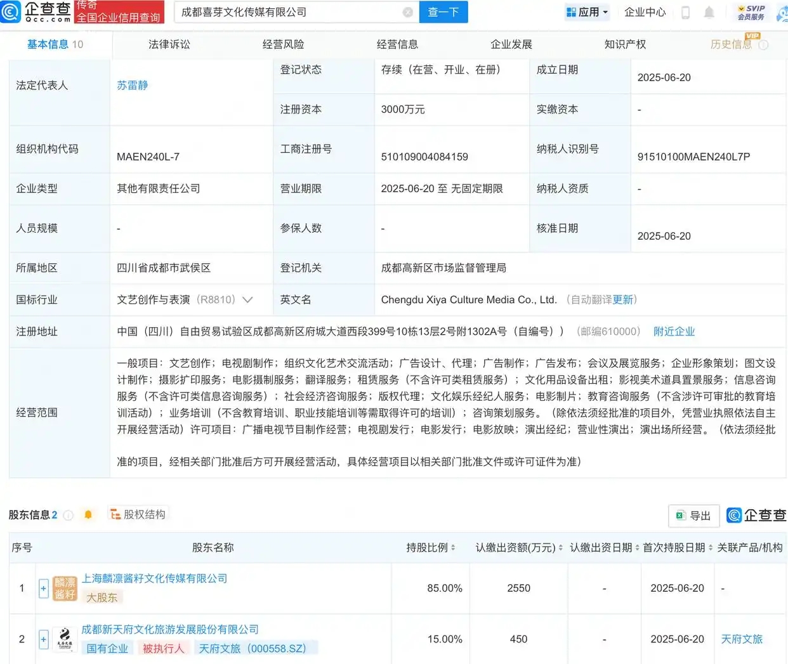Expand the 文艺创作与表演 industry chevron
The image size is (788, 664).
click(247, 300)
